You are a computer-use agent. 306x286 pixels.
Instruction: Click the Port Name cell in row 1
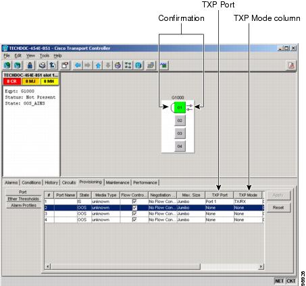click(66, 202)
